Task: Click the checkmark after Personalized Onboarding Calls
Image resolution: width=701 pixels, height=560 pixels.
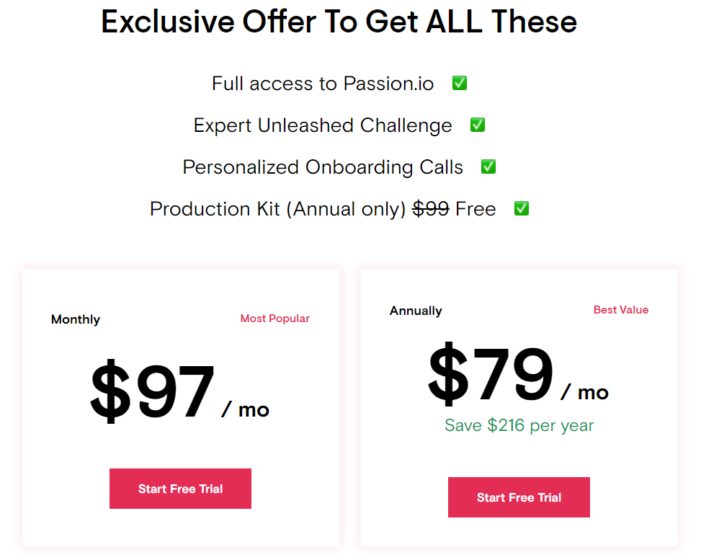Action: [x=488, y=166]
